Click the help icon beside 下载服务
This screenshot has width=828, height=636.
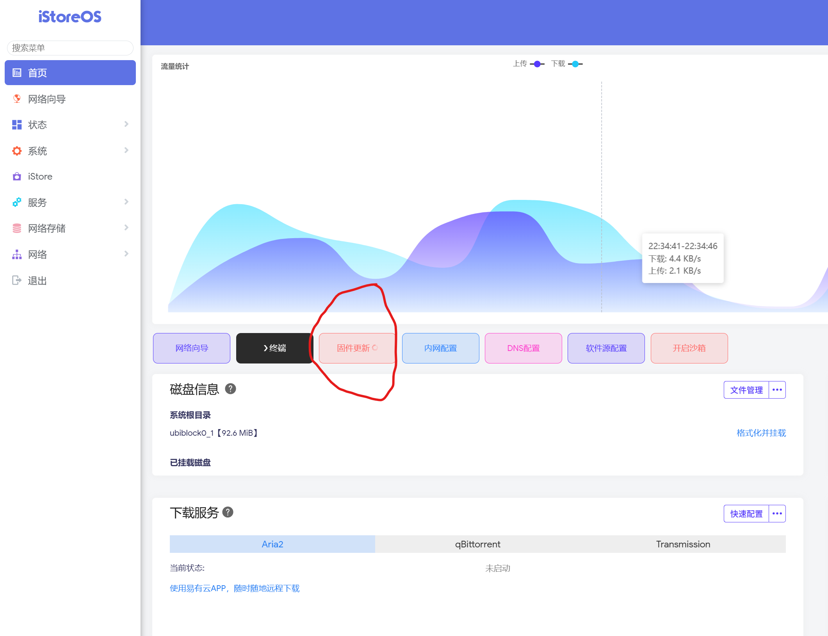click(x=228, y=512)
